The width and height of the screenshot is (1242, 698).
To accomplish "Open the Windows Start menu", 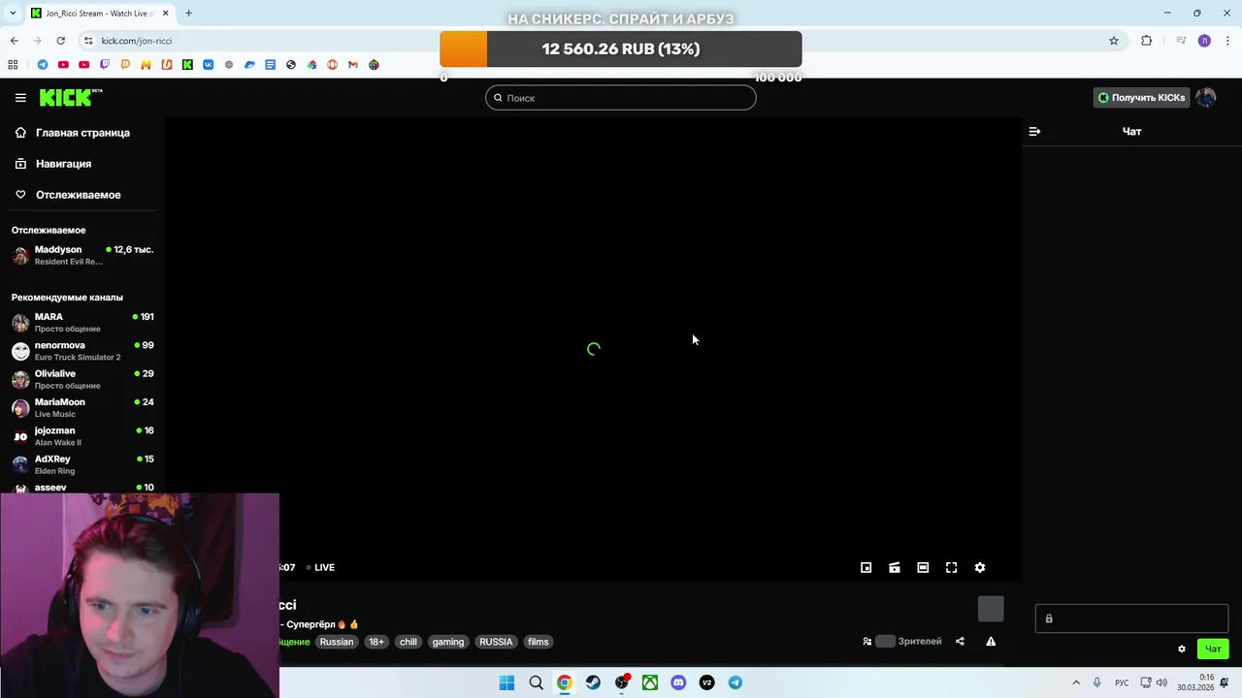I will pyautogui.click(x=507, y=682).
